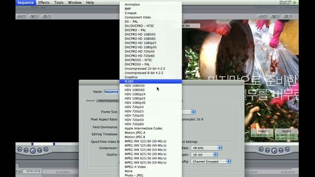315x177 pixels.
Task: Choose None compressor
Action: (x=151, y=171)
